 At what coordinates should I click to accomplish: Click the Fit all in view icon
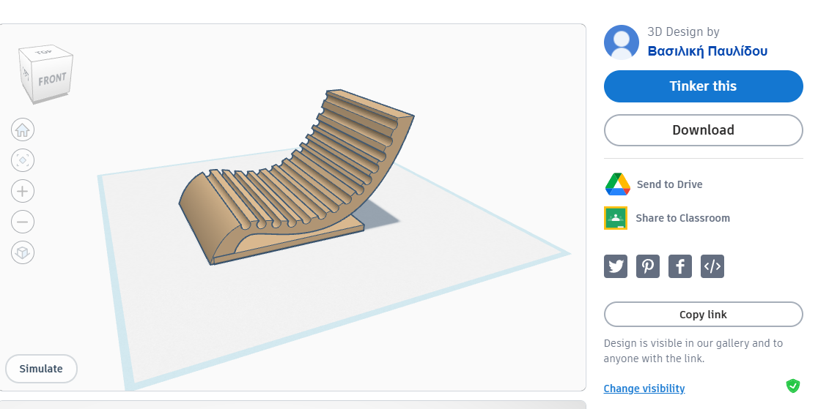click(23, 160)
